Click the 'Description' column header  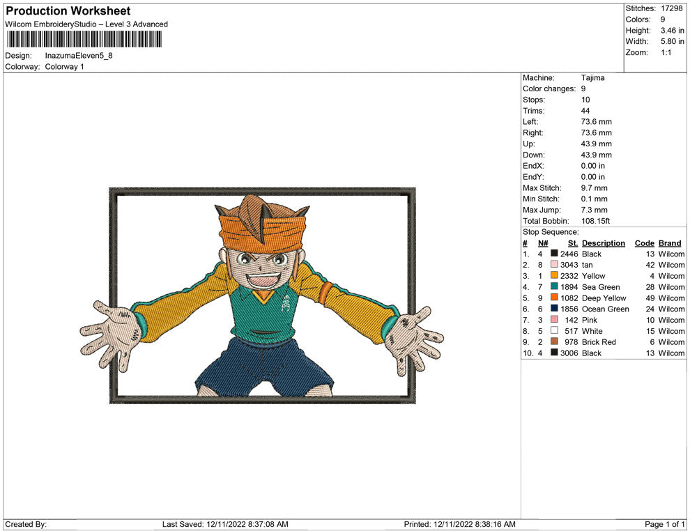coord(604,243)
